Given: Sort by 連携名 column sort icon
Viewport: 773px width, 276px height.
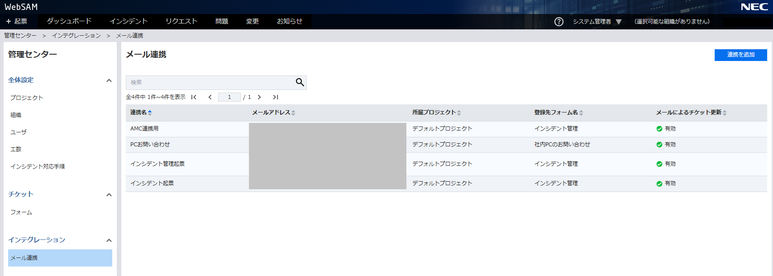Looking at the screenshot, I should (150, 112).
